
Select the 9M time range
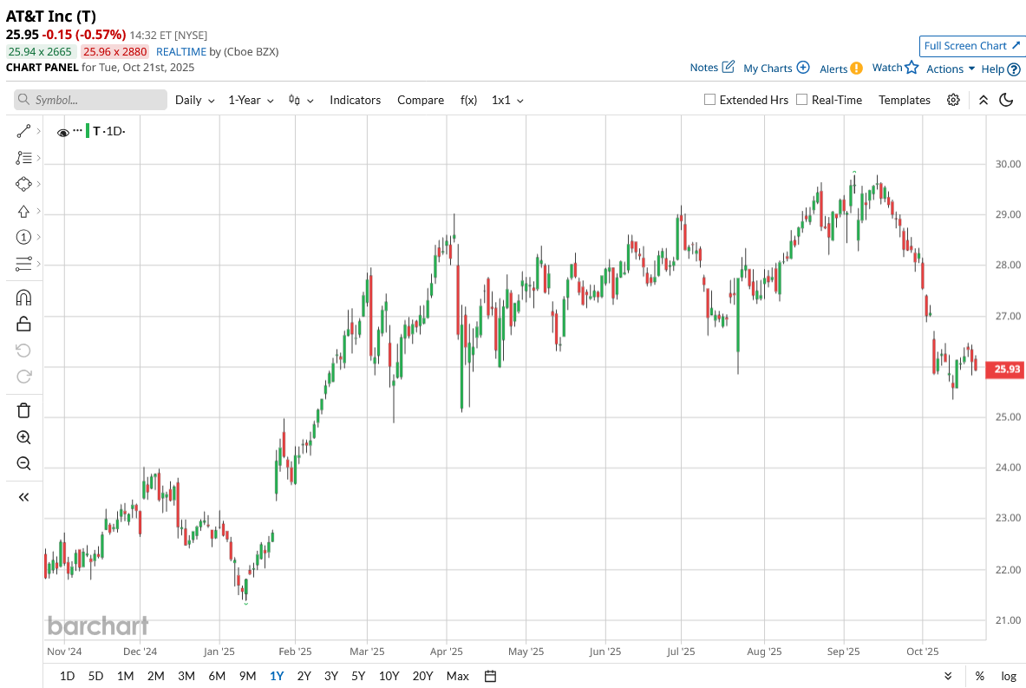point(247,676)
